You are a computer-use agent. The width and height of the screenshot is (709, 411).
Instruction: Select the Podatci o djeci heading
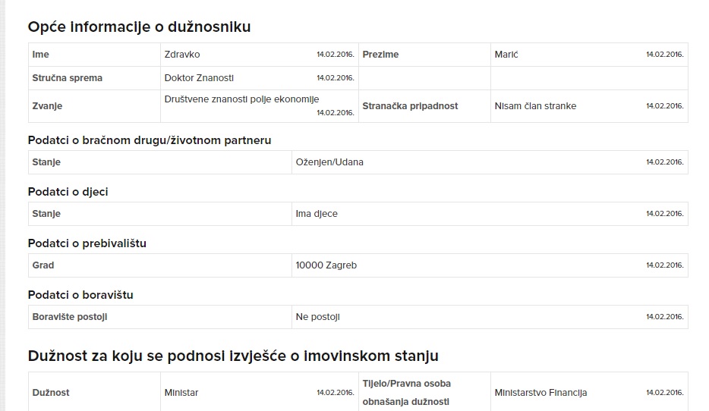pyautogui.click(x=68, y=192)
